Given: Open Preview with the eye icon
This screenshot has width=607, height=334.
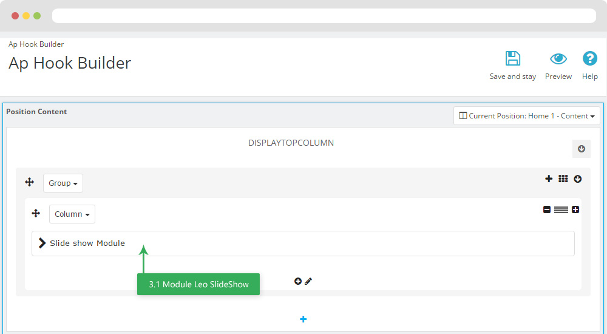Looking at the screenshot, I should [x=558, y=59].
